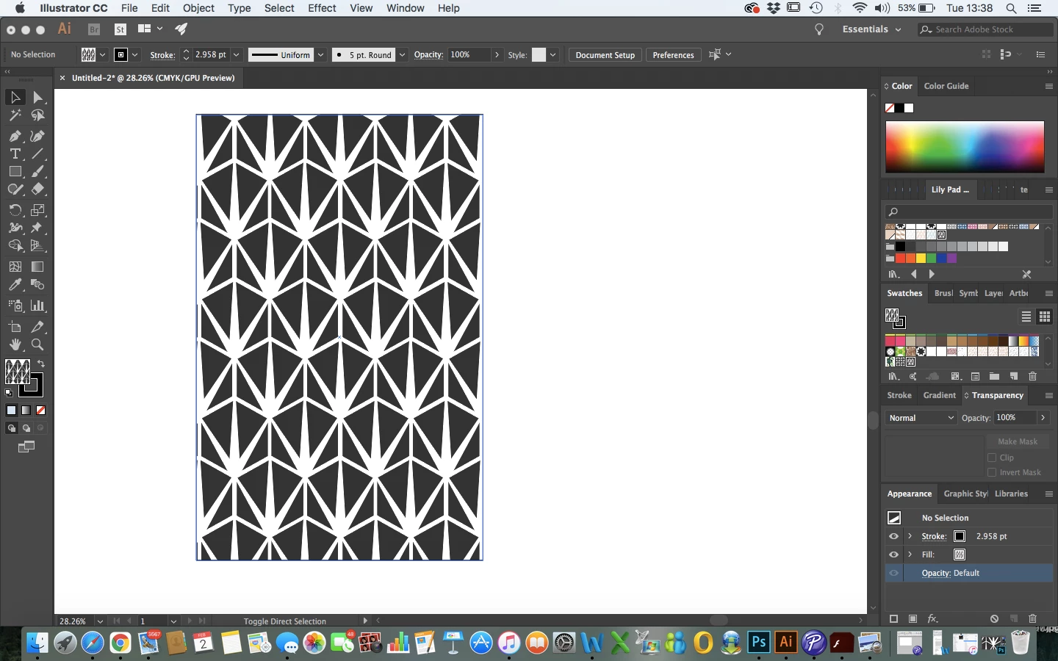
Task: Open the zoom level dropdown at 28.26%
Action: [100, 621]
